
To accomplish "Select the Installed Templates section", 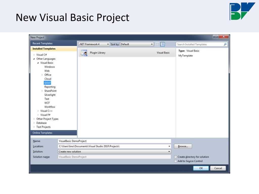I will coord(54,49).
